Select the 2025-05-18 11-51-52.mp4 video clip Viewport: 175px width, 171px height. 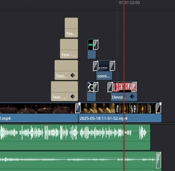tap(120, 112)
